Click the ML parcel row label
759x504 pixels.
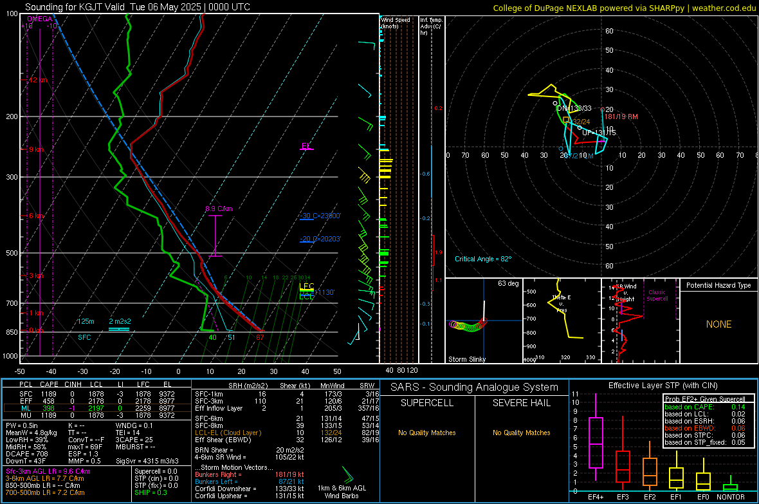coord(26,408)
